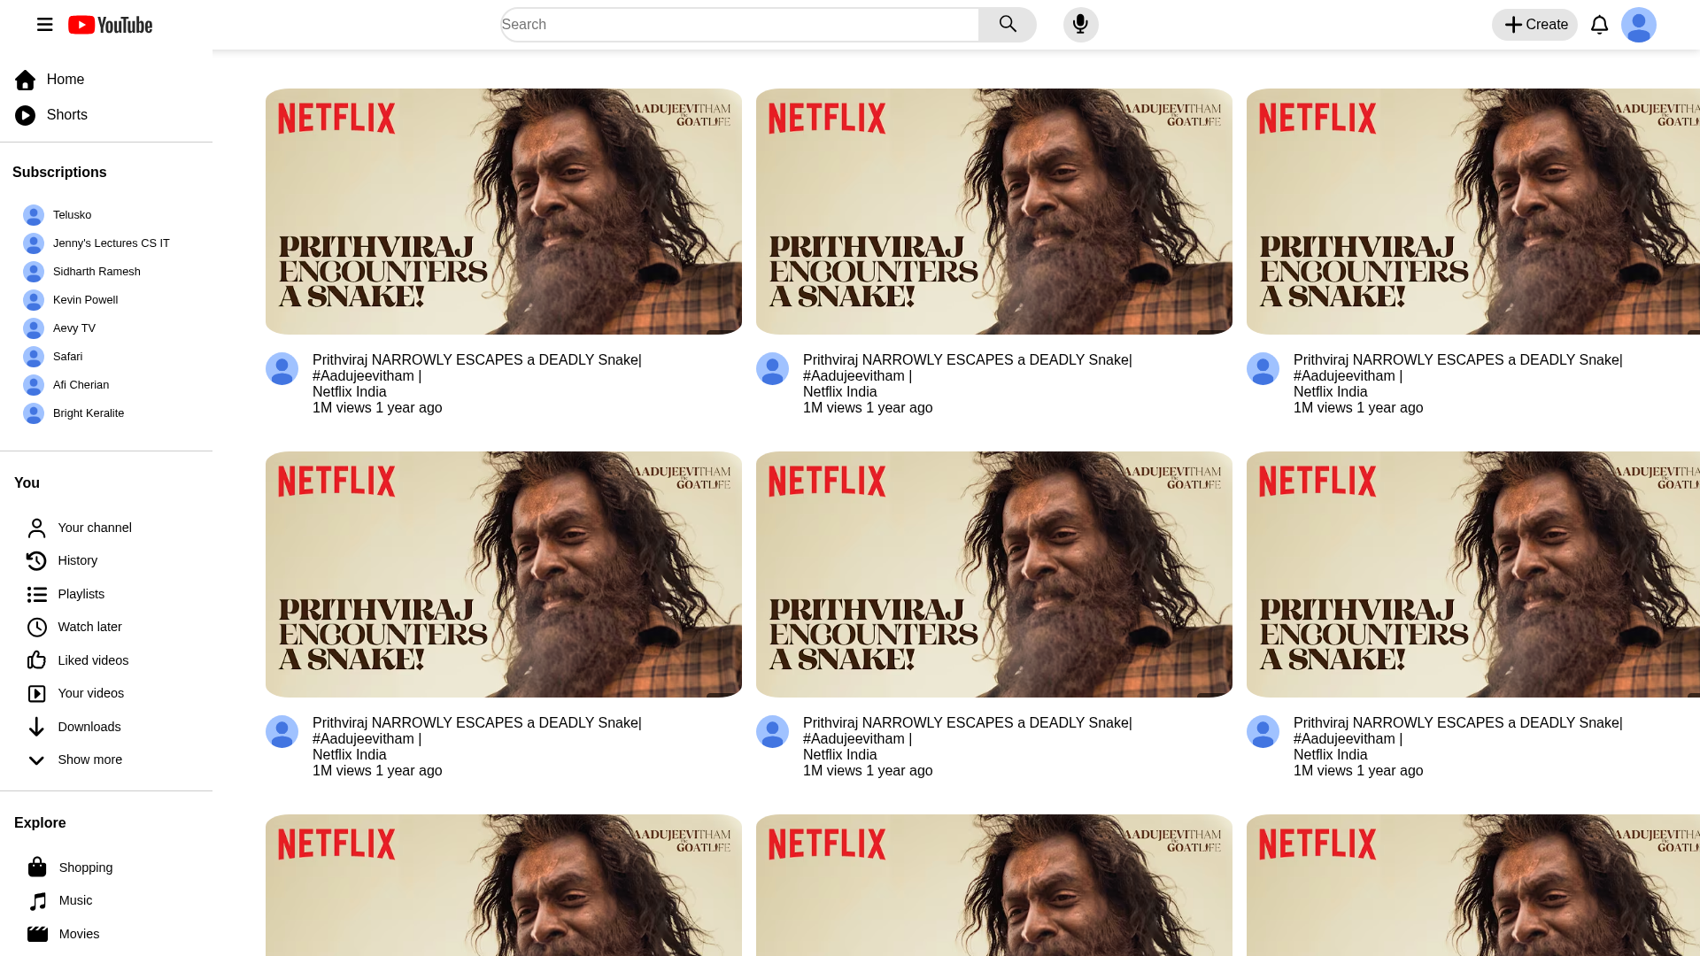Click the channel avatar under the top row's first video
Image resolution: width=1700 pixels, height=956 pixels.
coord(282,369)
